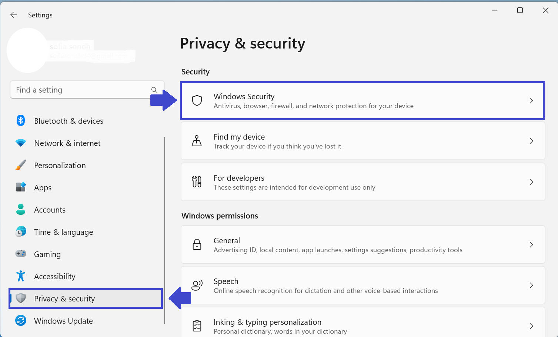Close the Settings window
This screenshot has height=337, width=558.
click(545, 10)
